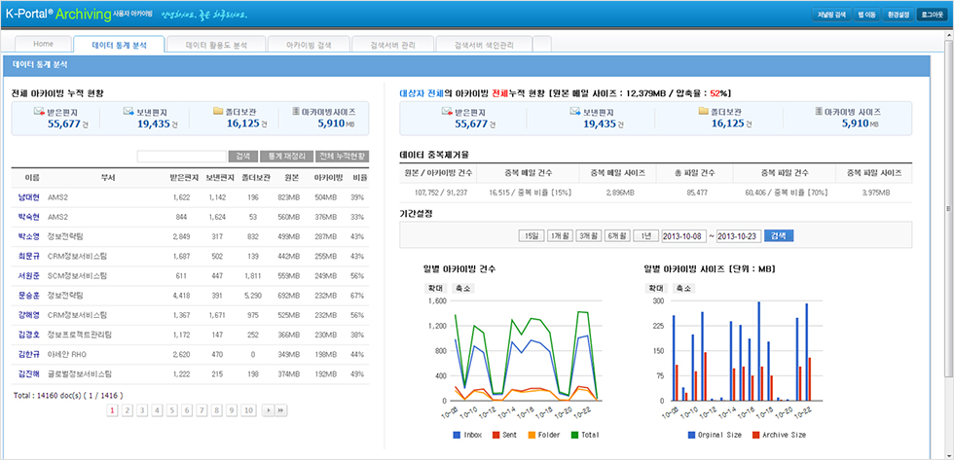This screenshot has width=954, height=460.
Task: Set period to 3개월
Action: click(x=589, y=235)
